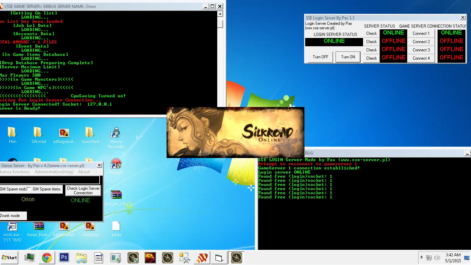Open the Administration(Help) menu in Game Server
The image size is (471, 265).
coord(54,172)
